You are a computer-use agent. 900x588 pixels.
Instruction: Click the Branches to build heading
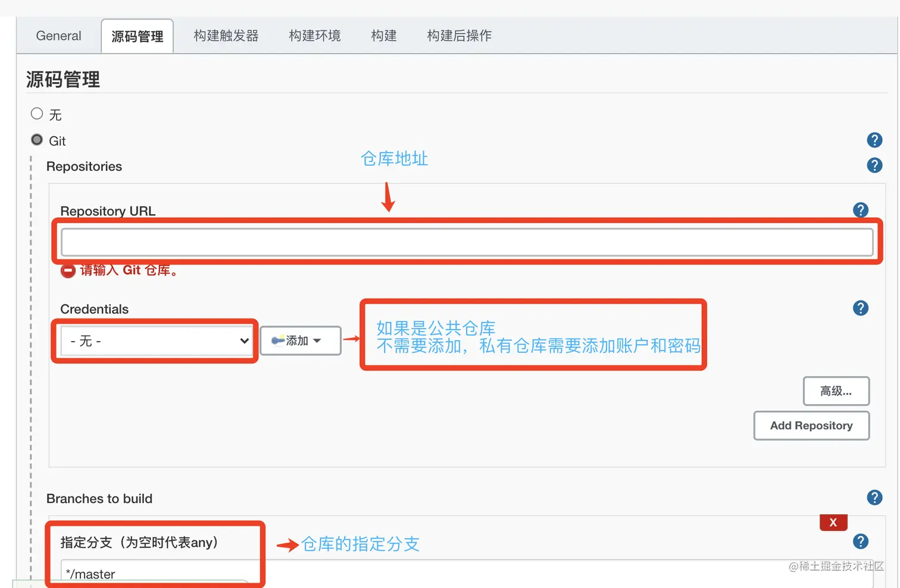click(x=99, y=498)
